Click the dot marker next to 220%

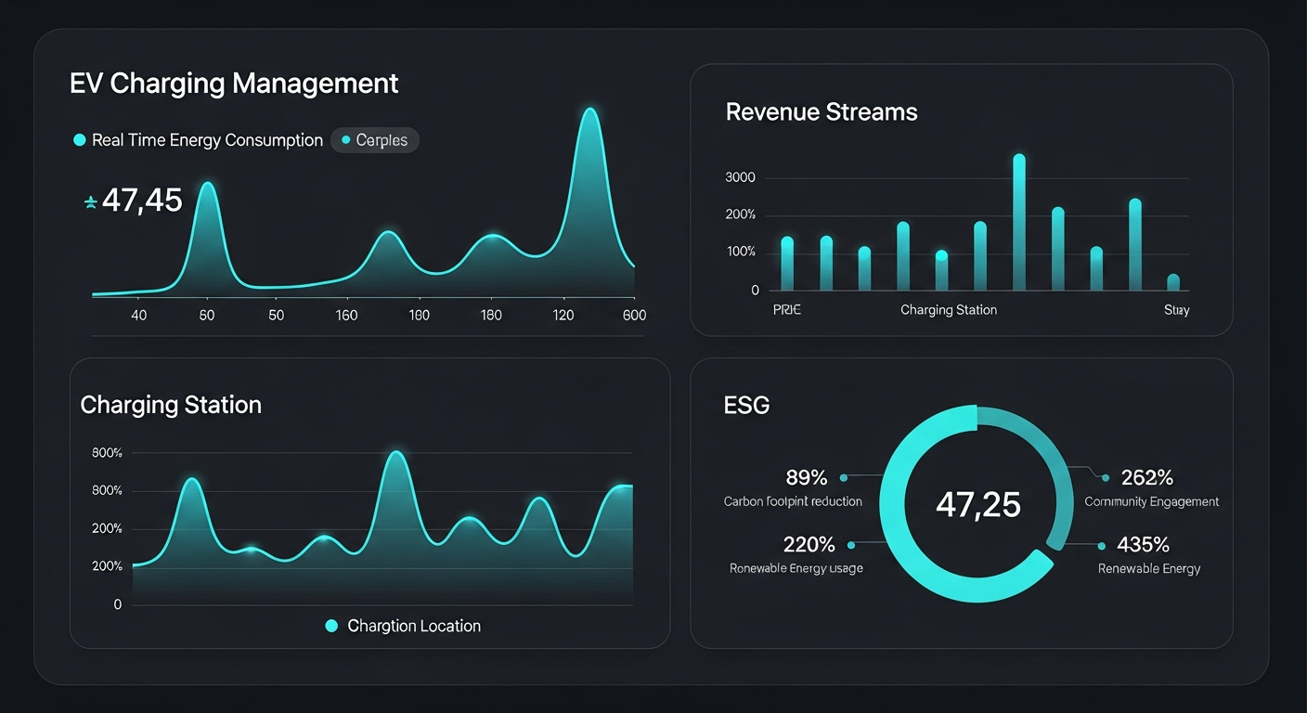pyautogui.click(x=851, y=545)
